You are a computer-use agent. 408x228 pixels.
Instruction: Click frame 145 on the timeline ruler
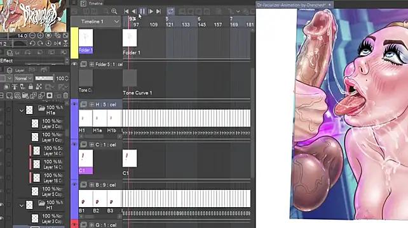[x=202, y=25]
